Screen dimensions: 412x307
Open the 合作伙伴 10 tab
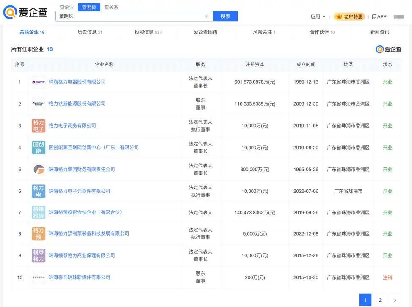[x=322, y=32]
